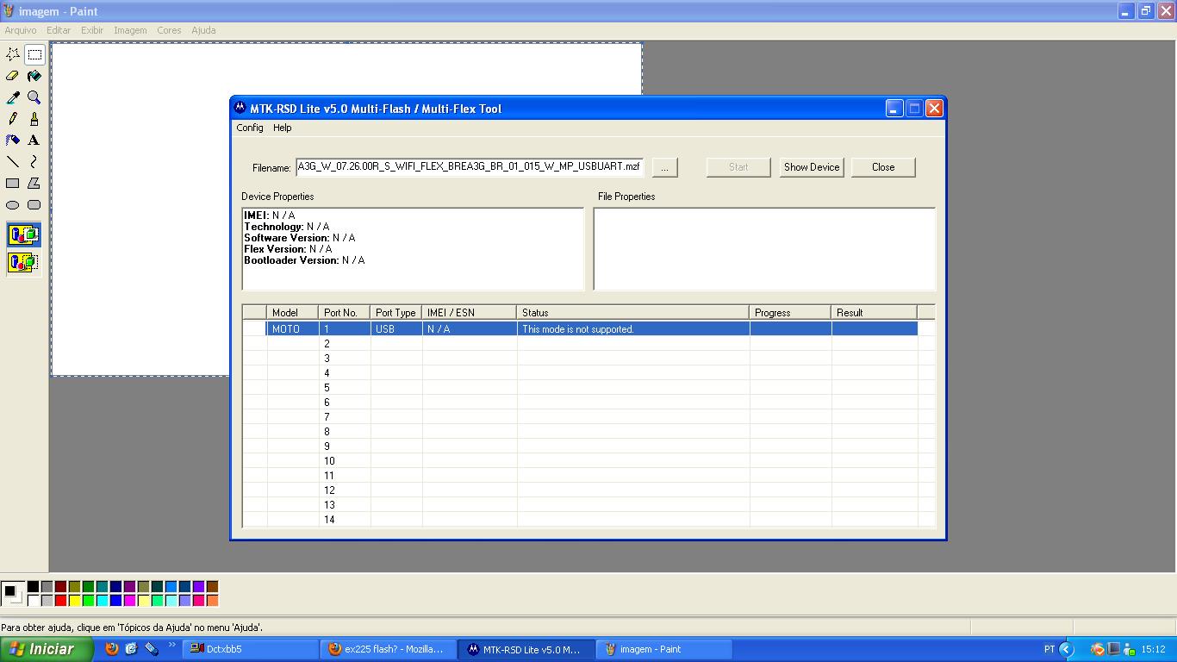The image size is (1177, 662).
Task: Switch to the Dctxbb5 taskbar window
Action: tap(250, 649)
